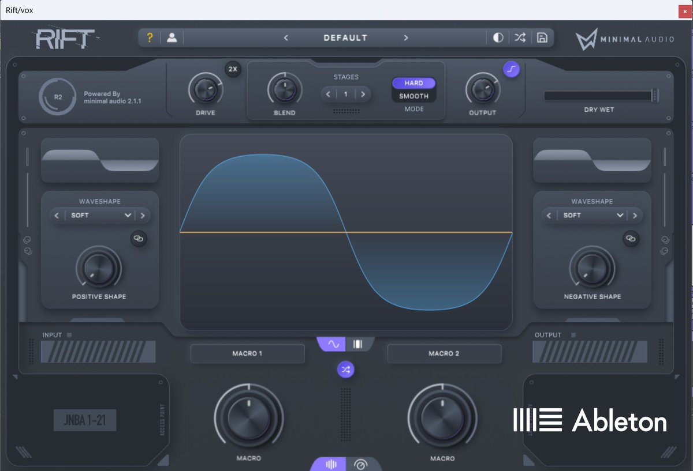Close the Rift/vox window
The width and height of the screenshot is (693, 471).
[685, 10]
